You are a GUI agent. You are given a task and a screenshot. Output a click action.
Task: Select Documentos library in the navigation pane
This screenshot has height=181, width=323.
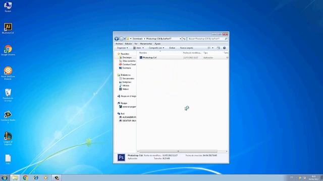click(x=127, y=78)
